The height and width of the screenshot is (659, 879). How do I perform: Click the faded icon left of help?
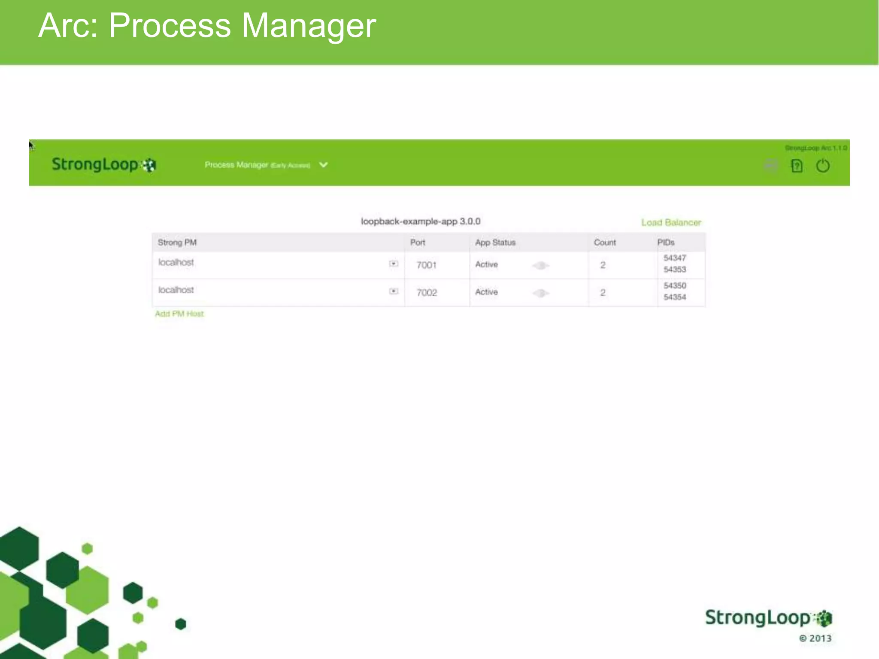point(771,166)
